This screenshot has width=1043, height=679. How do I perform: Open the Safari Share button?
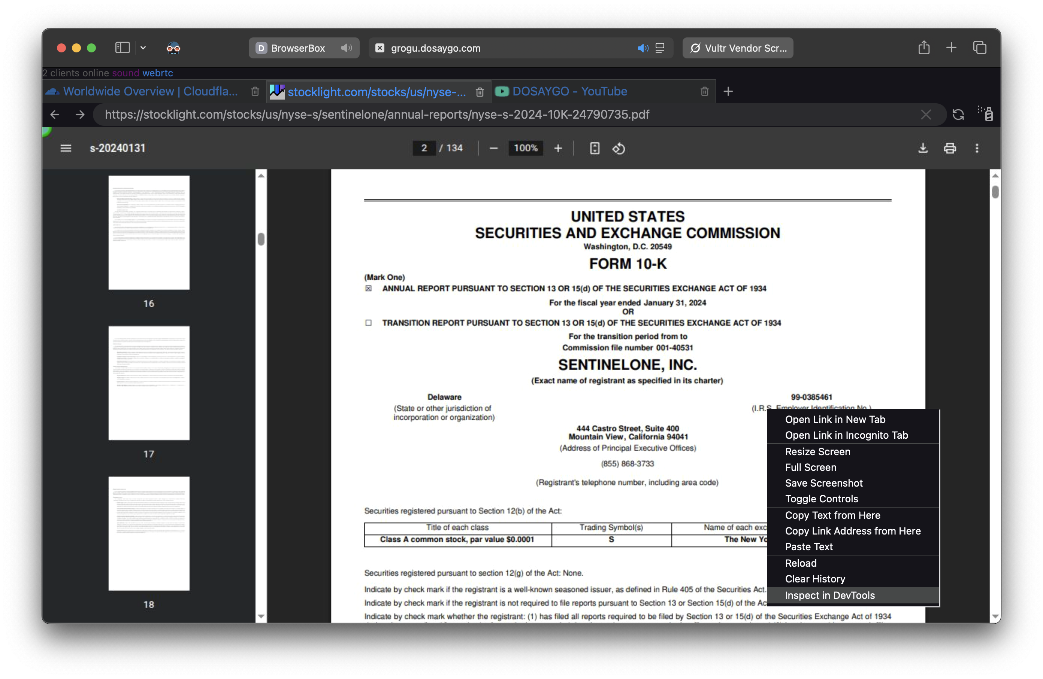pyautogui.click(x=924, y=47)
